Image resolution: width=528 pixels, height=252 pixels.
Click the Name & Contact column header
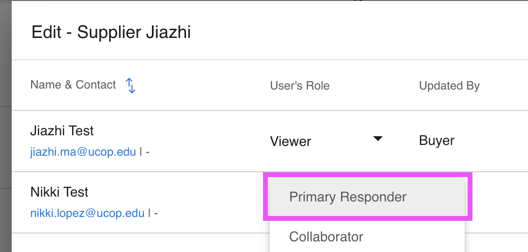pos(73,85)
